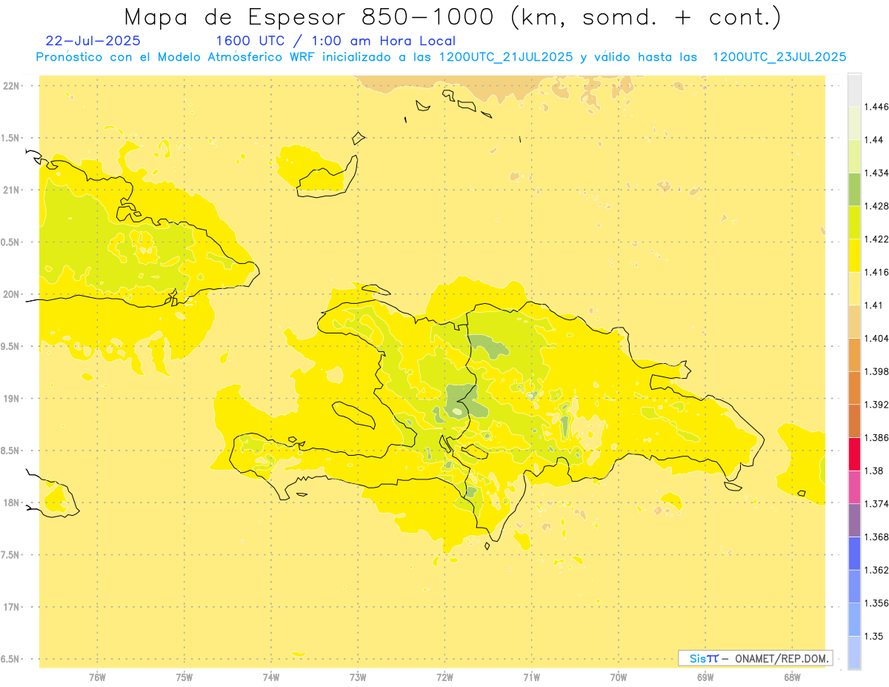Click the 1.38 colorbar value
The height and width of the screenshot is (687, 889).
pyautogui.click(x=875, y=471)
